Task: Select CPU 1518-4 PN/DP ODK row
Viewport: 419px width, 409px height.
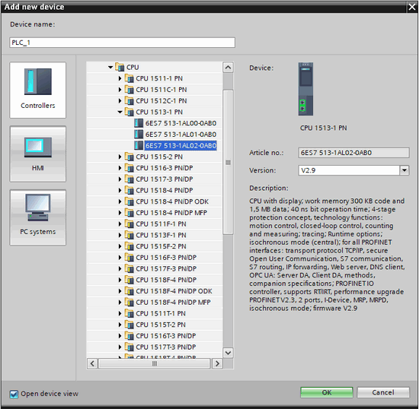Action: (155, 201)
